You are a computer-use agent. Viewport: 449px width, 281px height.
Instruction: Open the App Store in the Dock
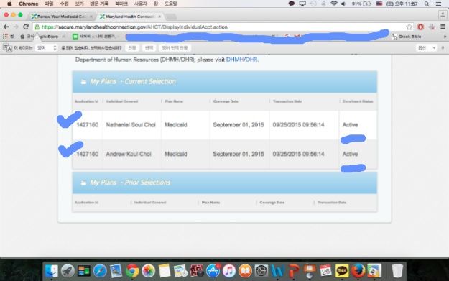213,271
